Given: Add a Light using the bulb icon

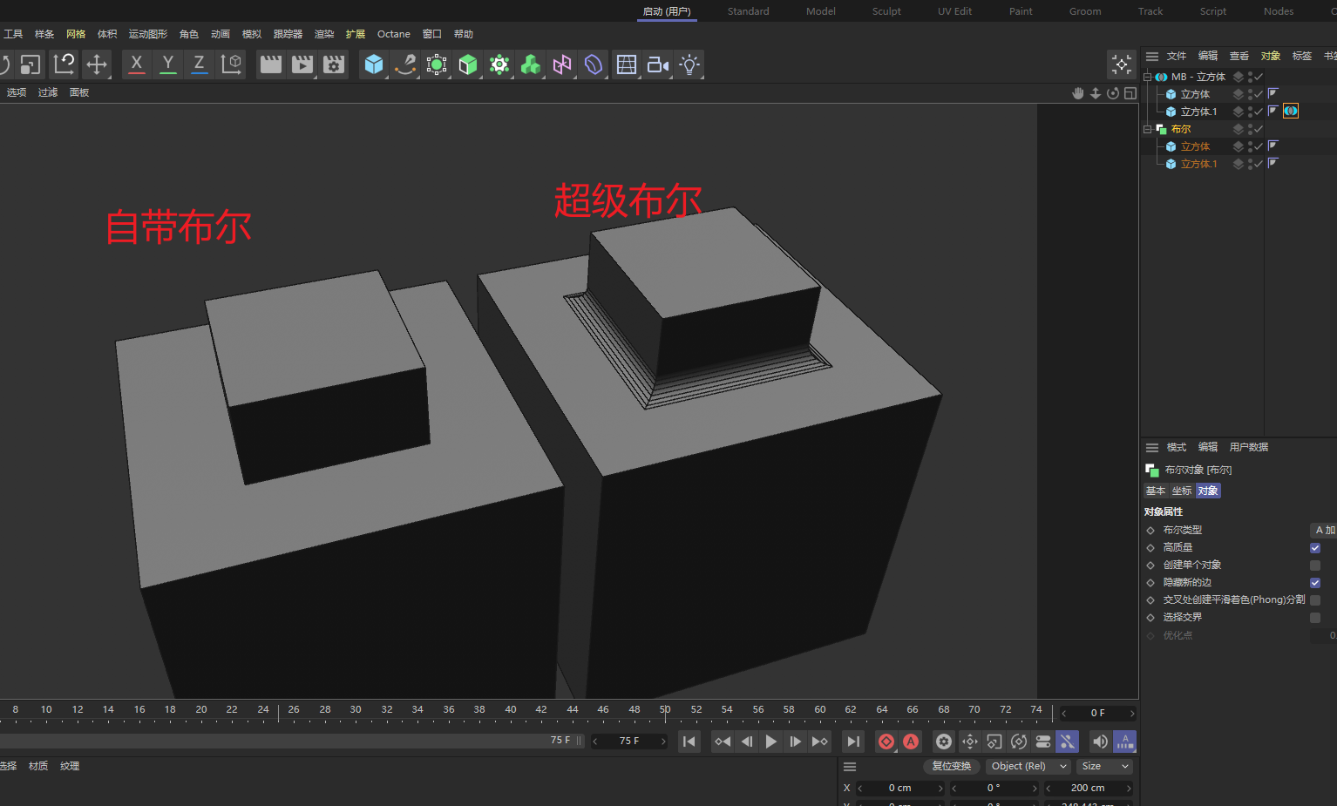Looking at the screenshot, I should 689,64.
